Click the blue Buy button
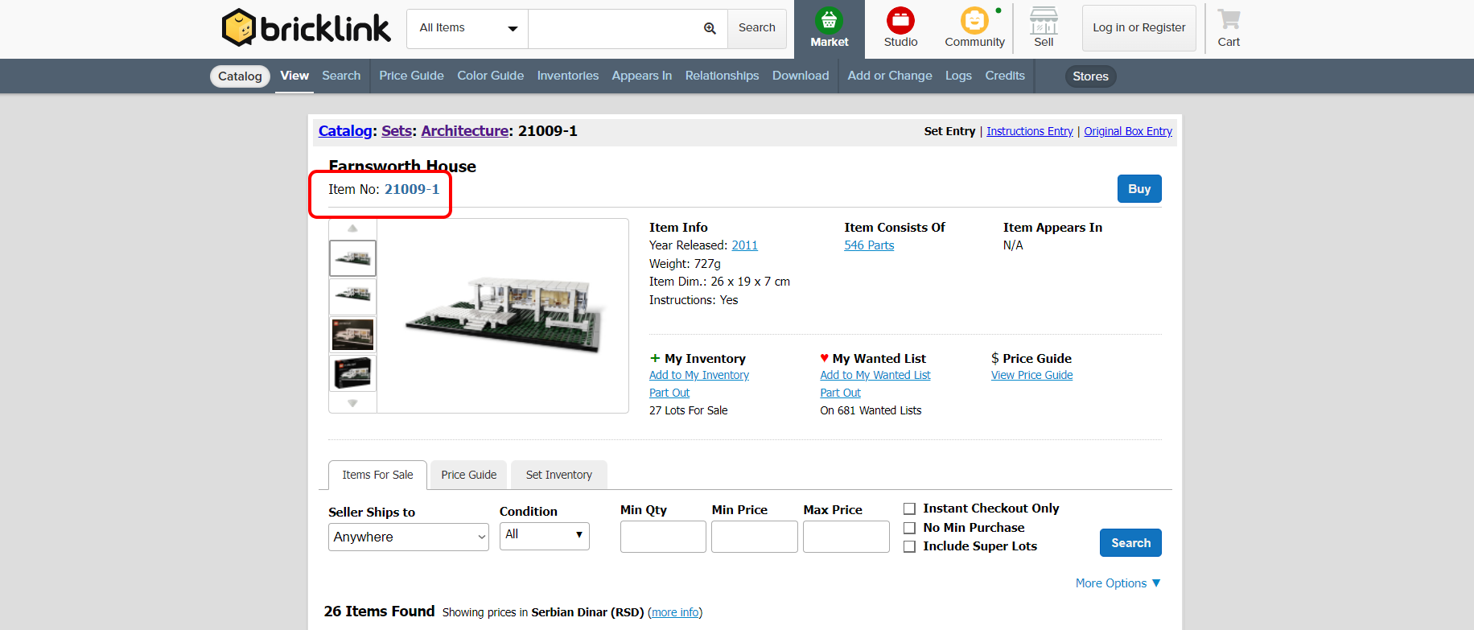Screen dimensions: 1474x630 click(x=1139, y=189)
